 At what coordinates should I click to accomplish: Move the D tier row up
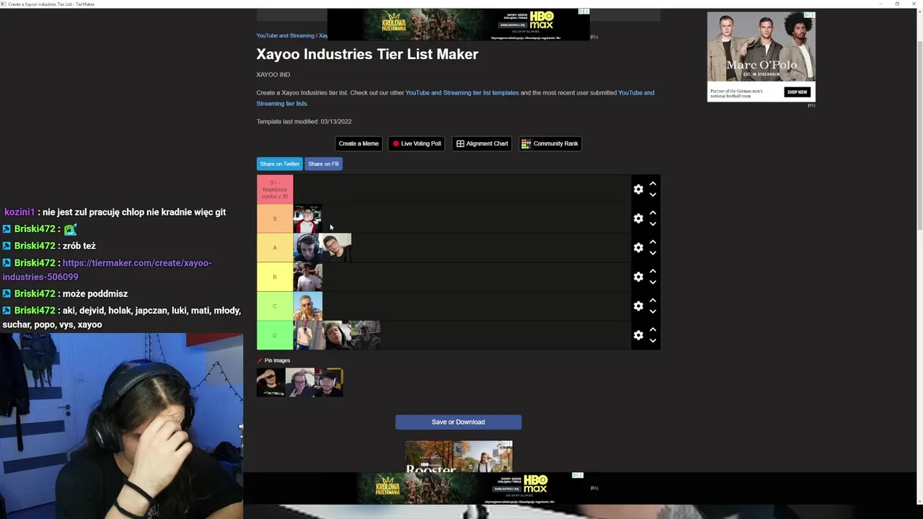[653, 329]
